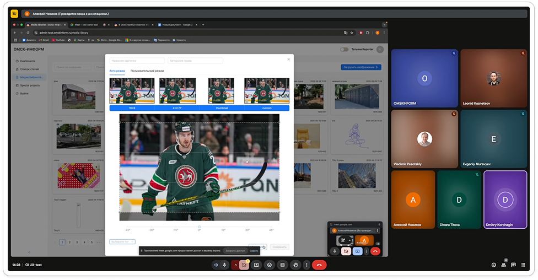
Task: Click 'Закрыть доступ' to stop sharing
Action: click(234, 251)
